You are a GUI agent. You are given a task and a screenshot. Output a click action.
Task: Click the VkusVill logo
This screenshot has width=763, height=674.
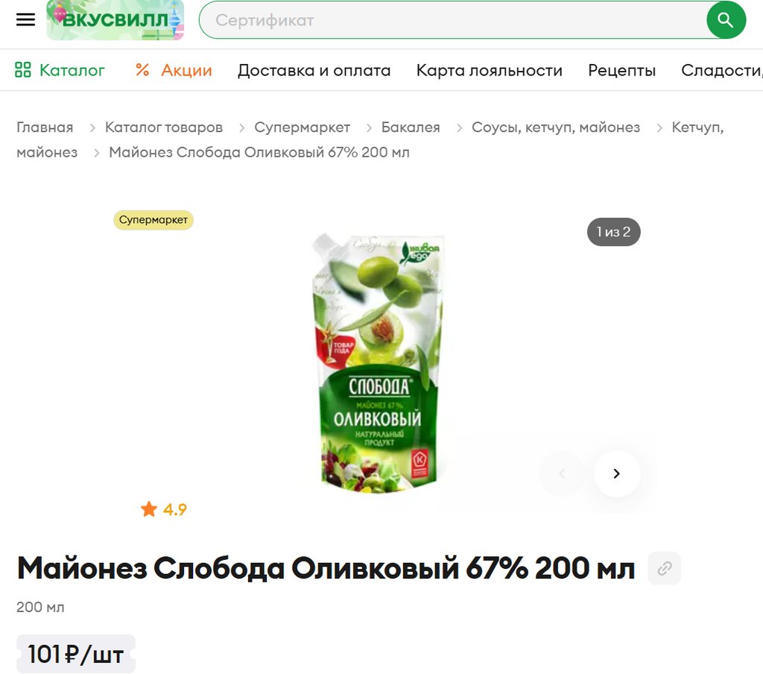click(x=115, y=19)
